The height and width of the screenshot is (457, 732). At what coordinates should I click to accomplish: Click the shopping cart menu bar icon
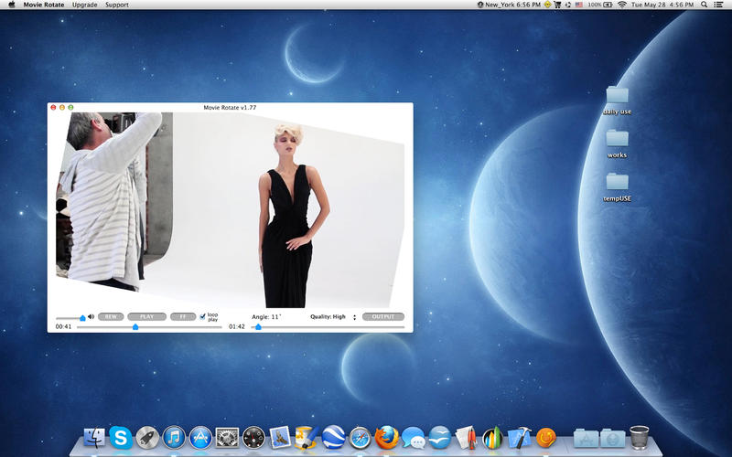pos(557,5)
